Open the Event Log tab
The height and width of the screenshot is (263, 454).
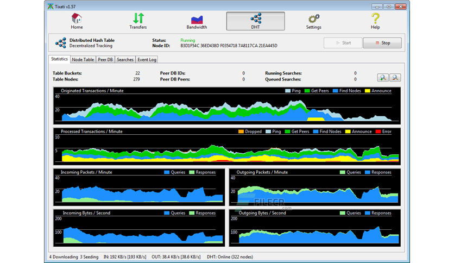point(147,59)
